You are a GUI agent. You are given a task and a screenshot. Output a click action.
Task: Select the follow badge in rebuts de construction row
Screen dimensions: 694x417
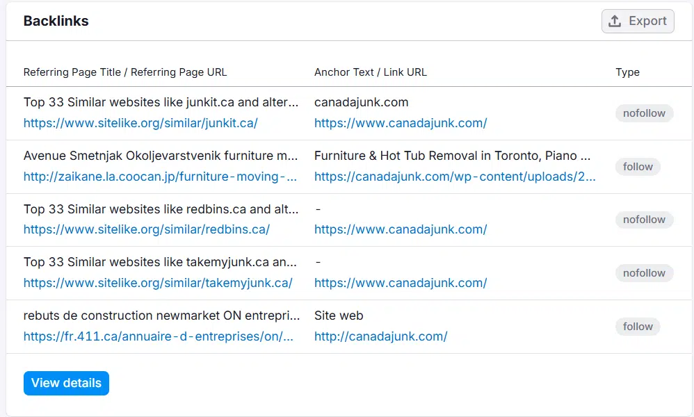click(x=638, y=327)
